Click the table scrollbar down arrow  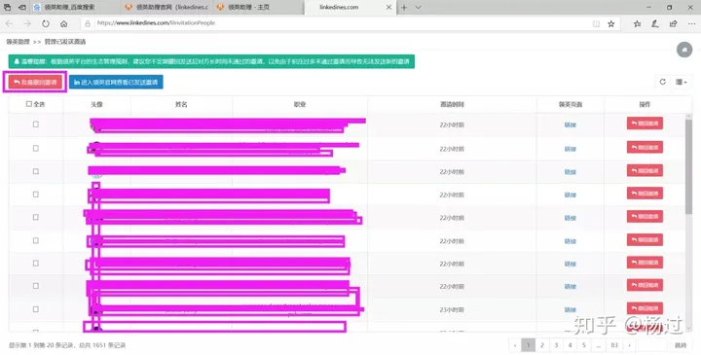pos(688,328)
